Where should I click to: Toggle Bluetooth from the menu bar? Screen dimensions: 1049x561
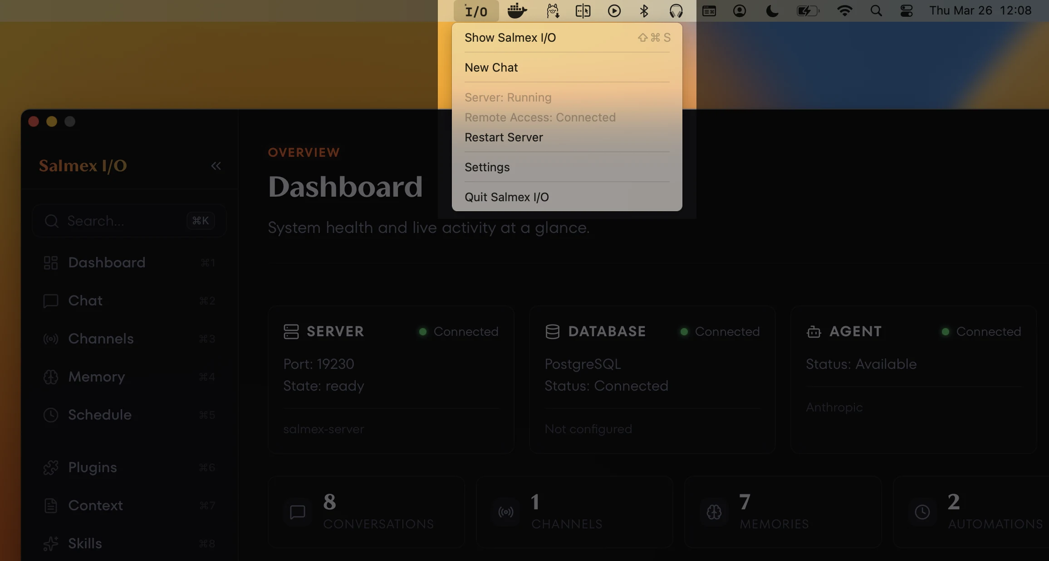pyautogui.click(x=644, y=10)
